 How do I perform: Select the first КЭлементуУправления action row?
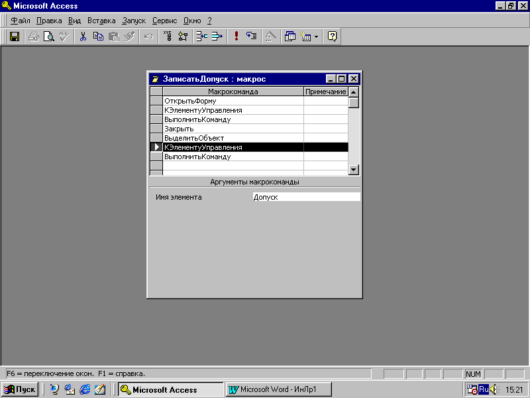233,110
